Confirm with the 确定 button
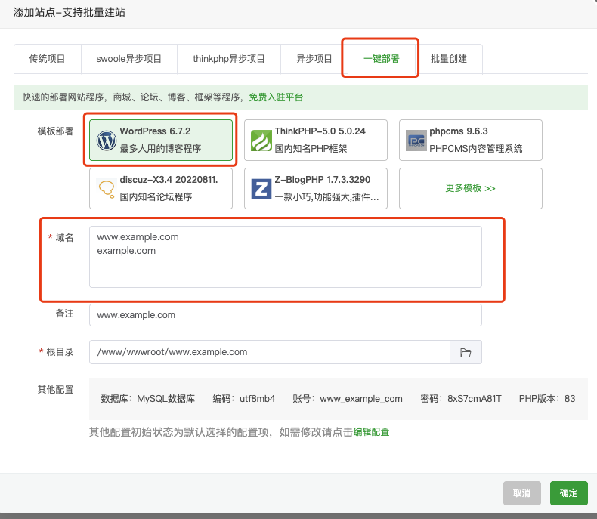The image size is (597, 519). [x=569, y=493]
